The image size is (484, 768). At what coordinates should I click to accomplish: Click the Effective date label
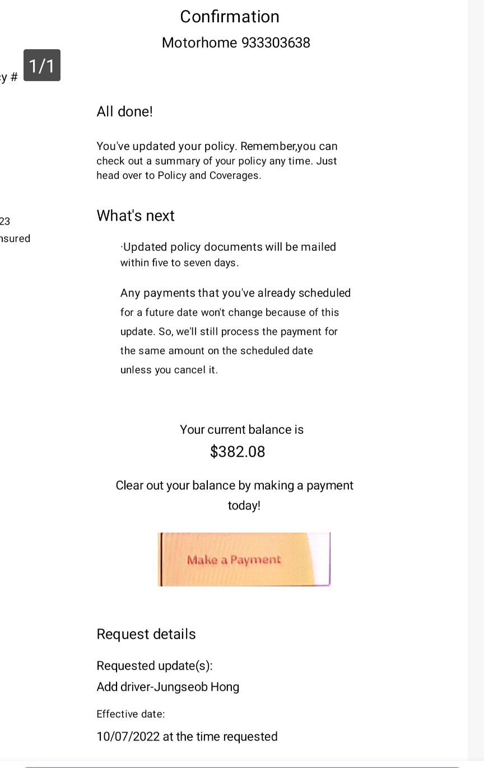tap(131, 714)
